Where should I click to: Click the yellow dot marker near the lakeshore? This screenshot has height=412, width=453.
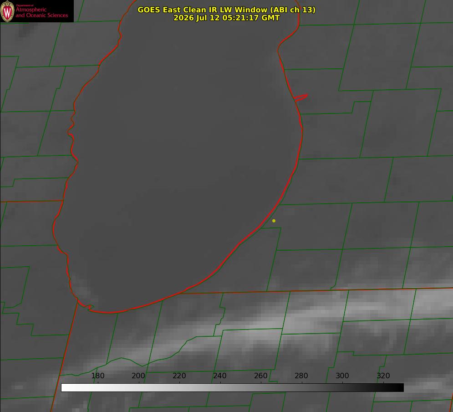(274, 221)
